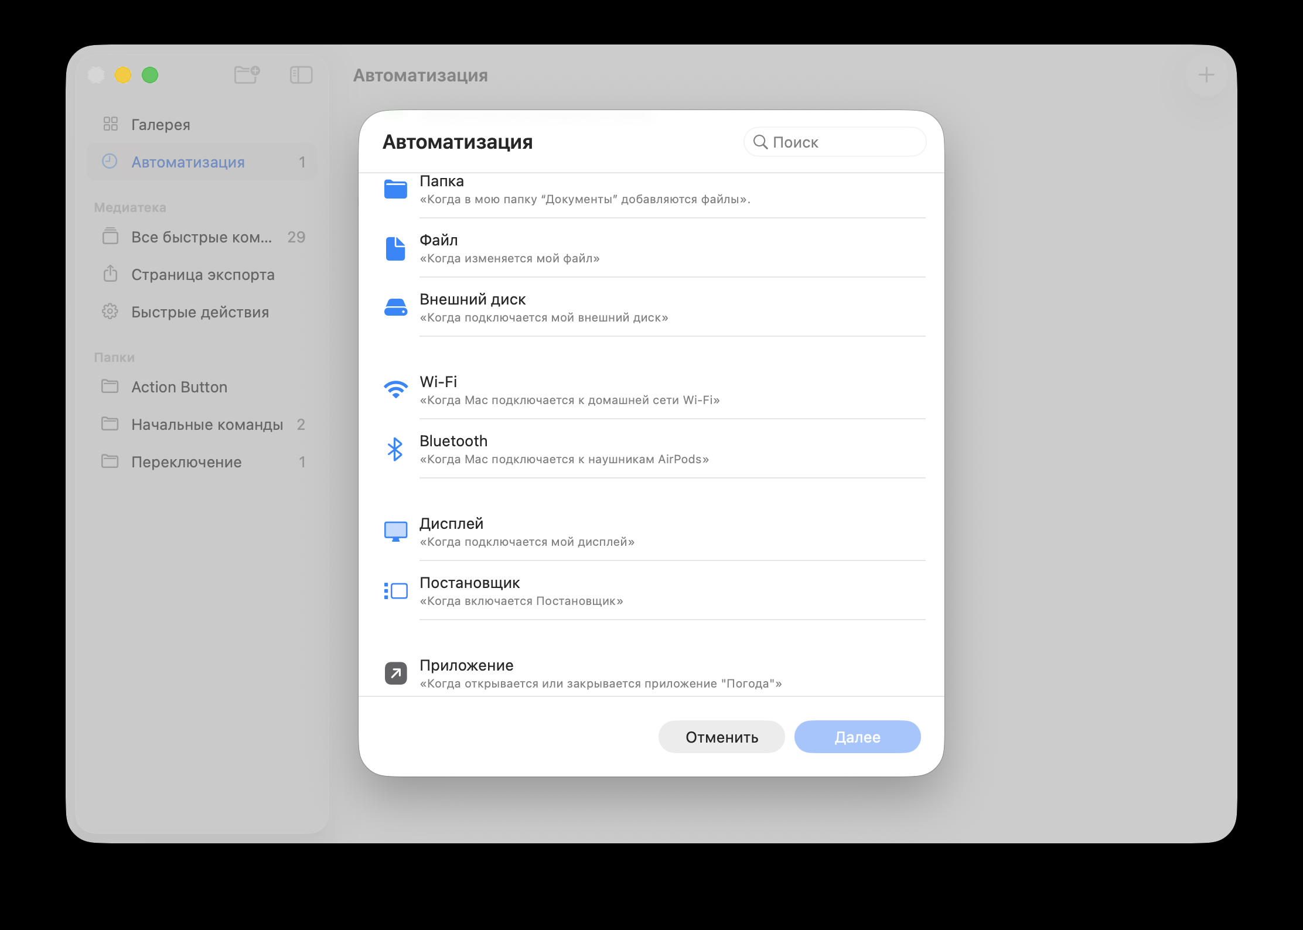Open Галерея in the sidebar
The image size is (1303, 930).
[161, 125]
